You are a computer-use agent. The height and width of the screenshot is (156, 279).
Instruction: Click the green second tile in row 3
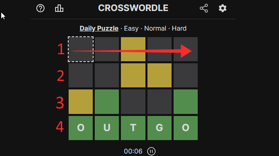(107, 102)
